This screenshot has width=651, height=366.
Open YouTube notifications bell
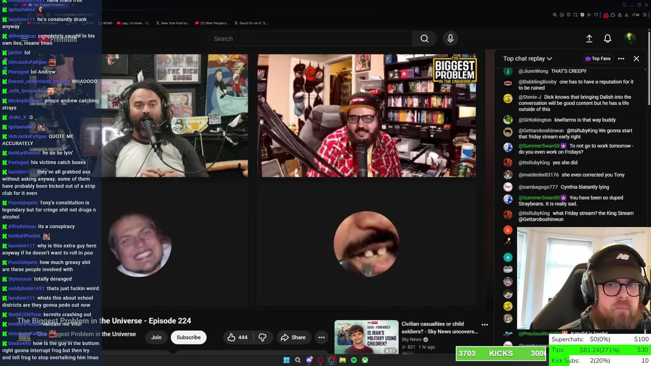(607, 39)
